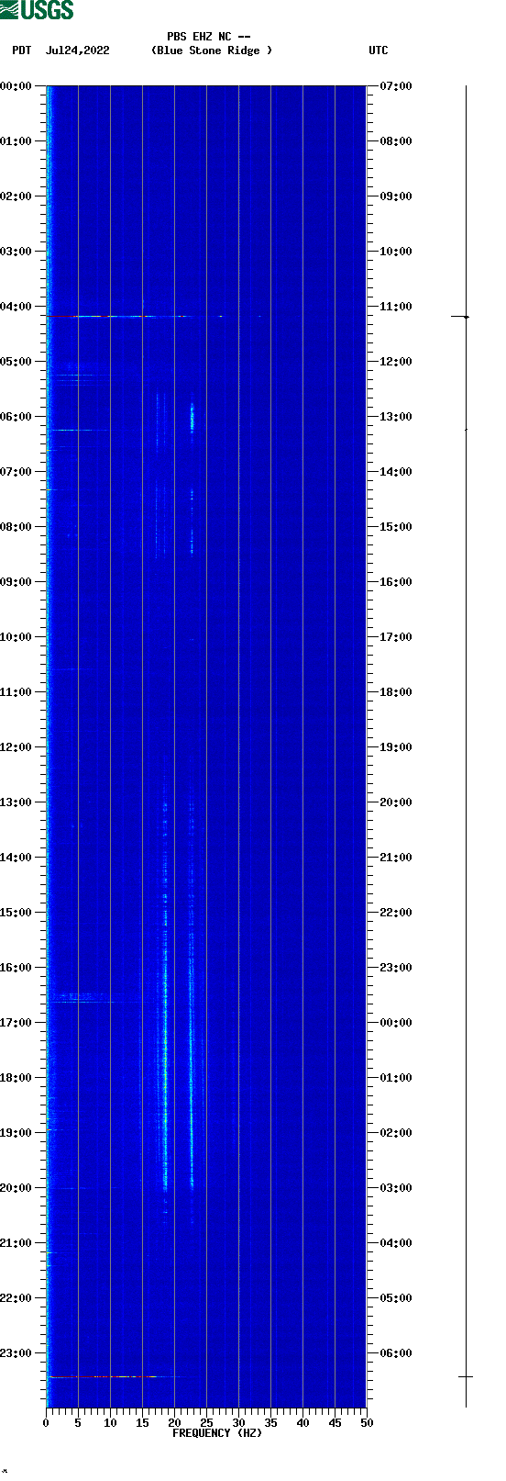Click the '(Blue Stone Ridge )' station name
Image resolution: width=506 pixels, height=1481 pixels.
(212, 50)
